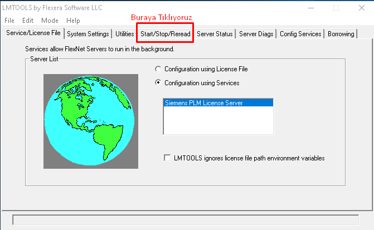Open the File menu
This screenshot has width=374, height=230.
(x=9, y=21)
